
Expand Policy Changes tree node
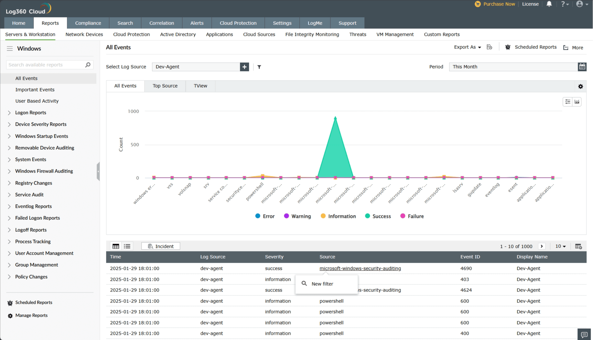[x=9, y=277]
